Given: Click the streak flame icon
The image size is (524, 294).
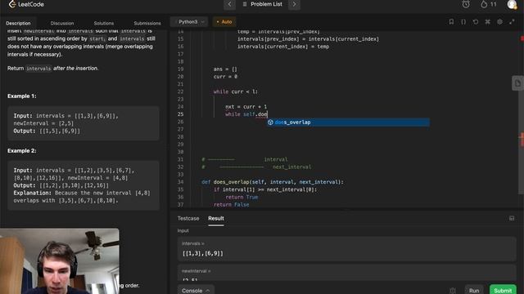Looking at the screenshot, I should click(484, 4).
